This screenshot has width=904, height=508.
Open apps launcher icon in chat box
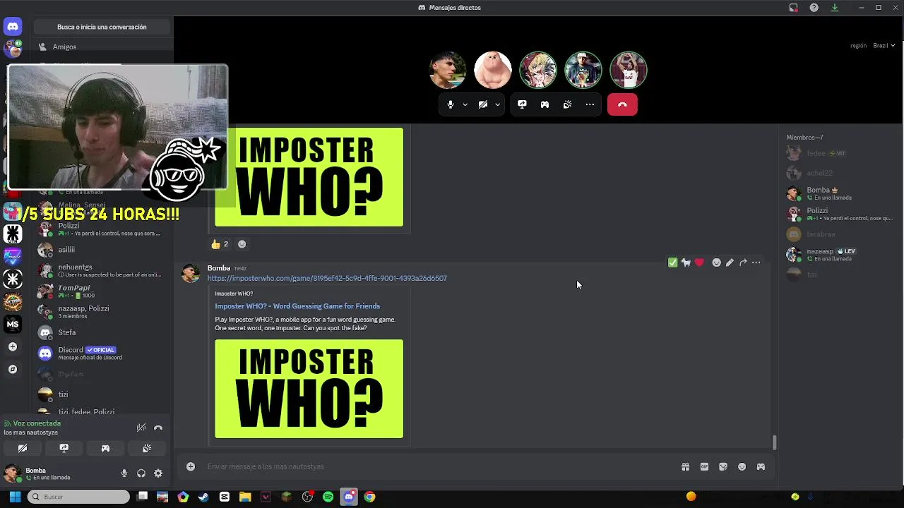pyautogui.click(x=761, y=466)
